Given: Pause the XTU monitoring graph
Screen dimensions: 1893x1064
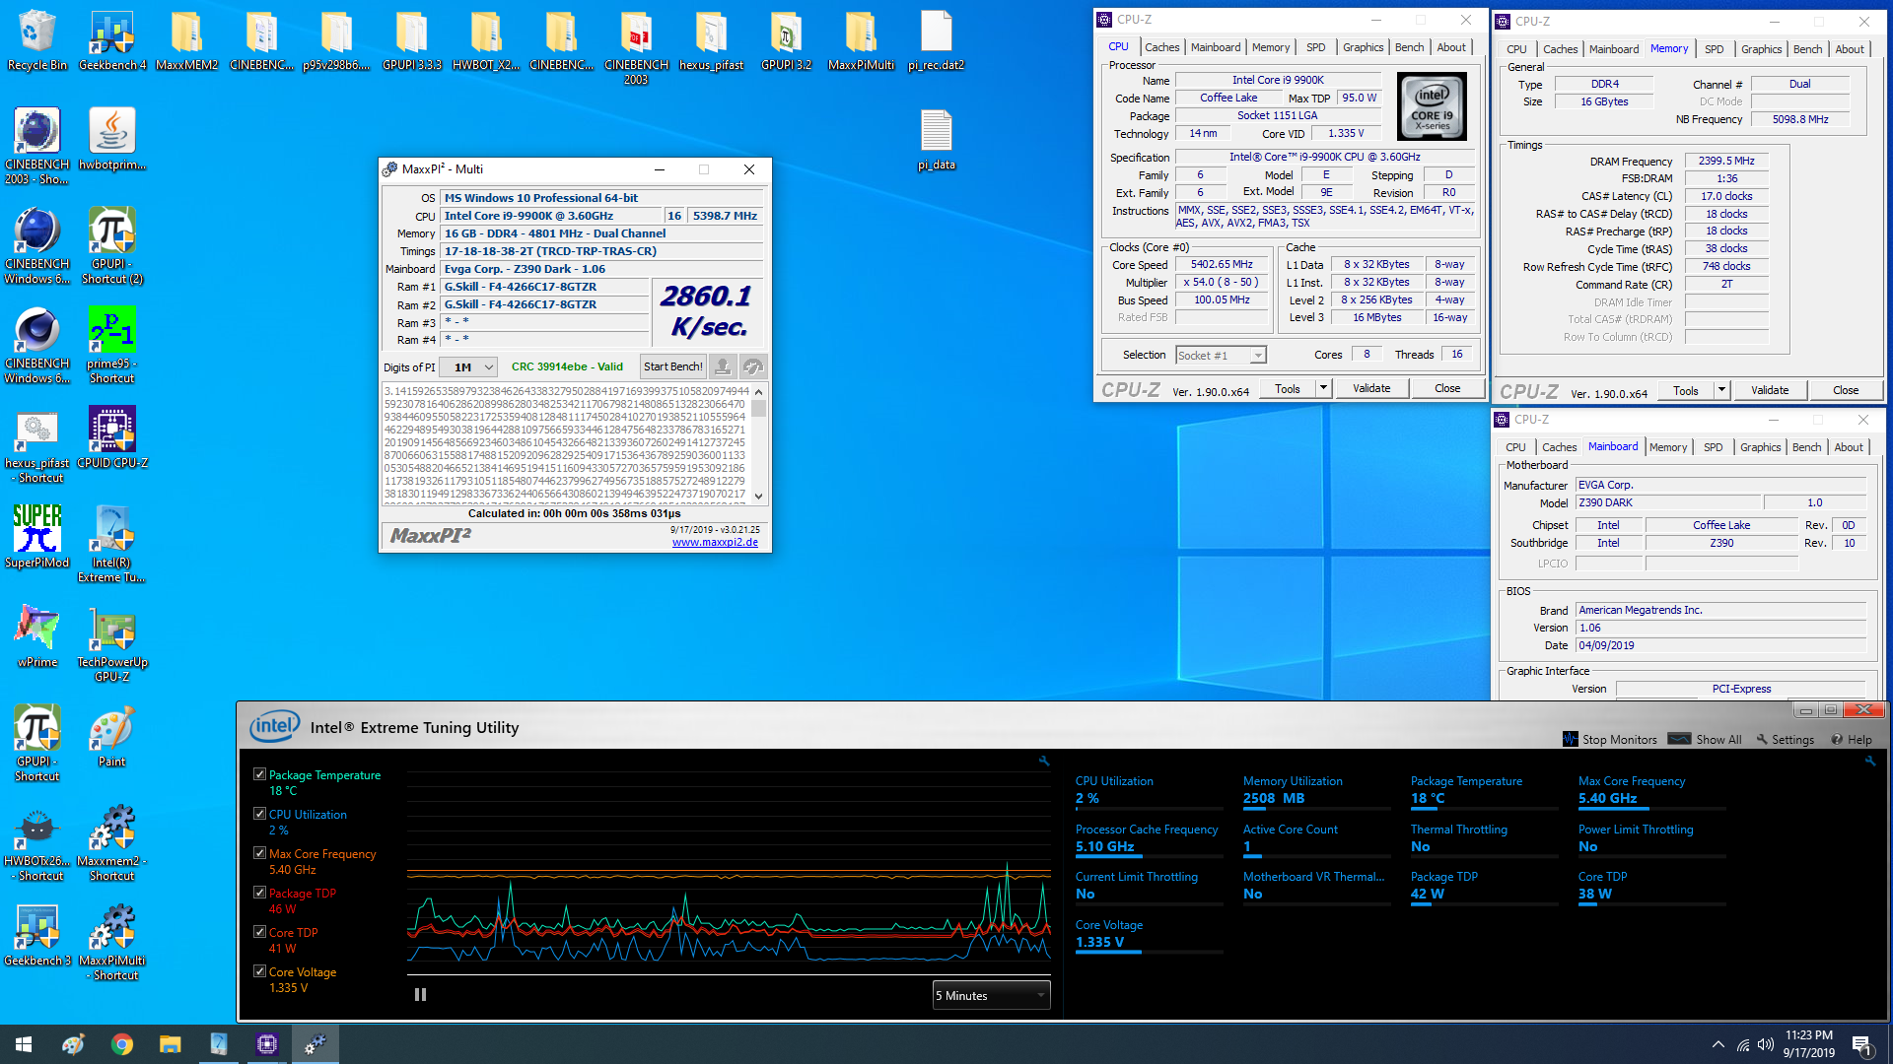Looking at the screenshot, I should tap(420, 995).
